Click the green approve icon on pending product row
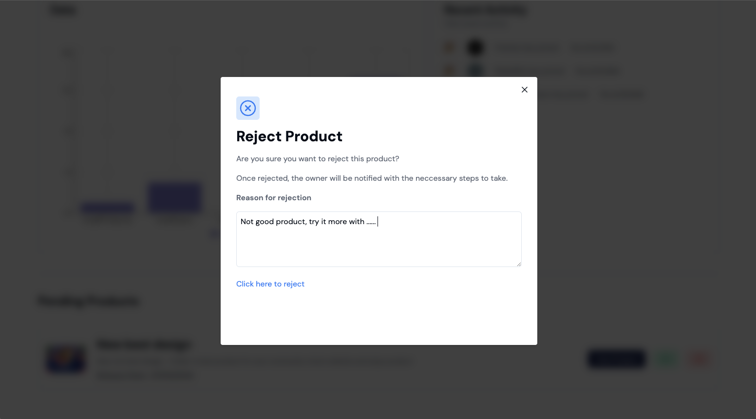This screenshot has width=756, height=419. pyautogui.click(x=666, y=359)
